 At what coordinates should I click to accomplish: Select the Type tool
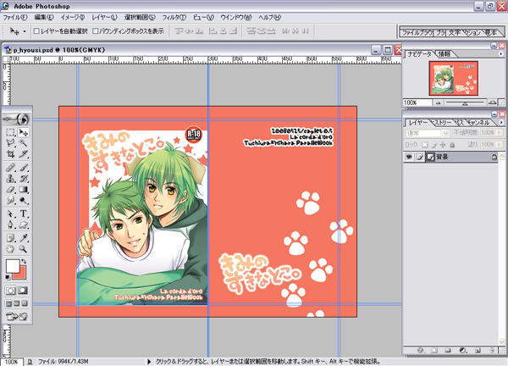click(x=24, y=214)
